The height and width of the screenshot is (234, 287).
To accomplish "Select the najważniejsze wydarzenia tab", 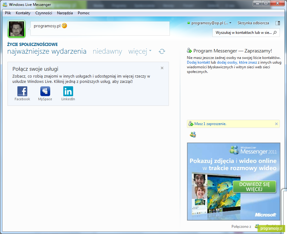I will 47,51.
